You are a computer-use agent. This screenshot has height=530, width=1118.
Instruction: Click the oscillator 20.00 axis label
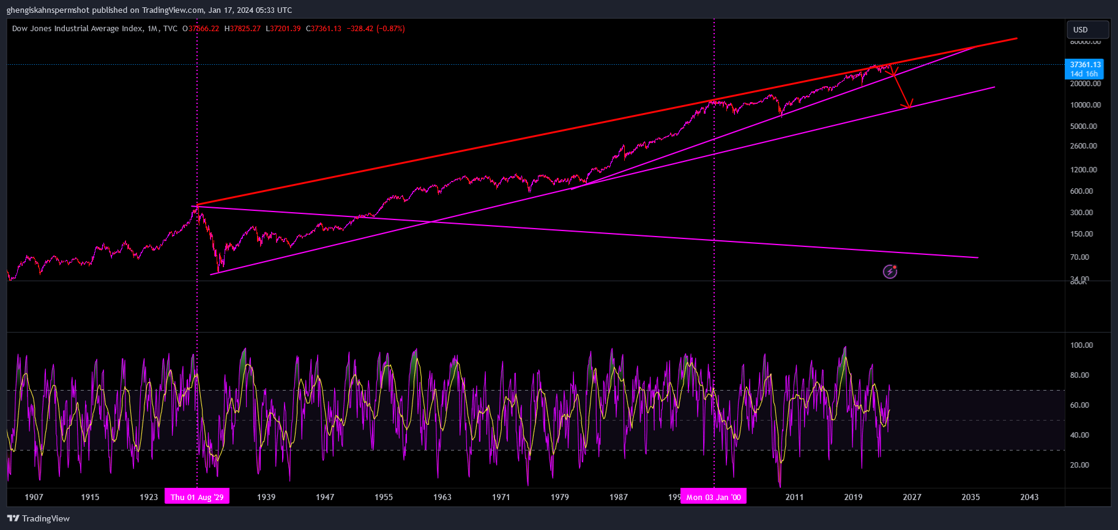(1079, 465)
